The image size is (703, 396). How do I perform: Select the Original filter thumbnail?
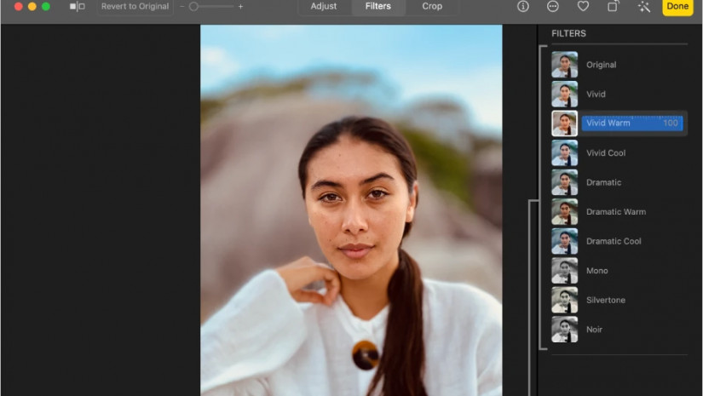(564, 65)
